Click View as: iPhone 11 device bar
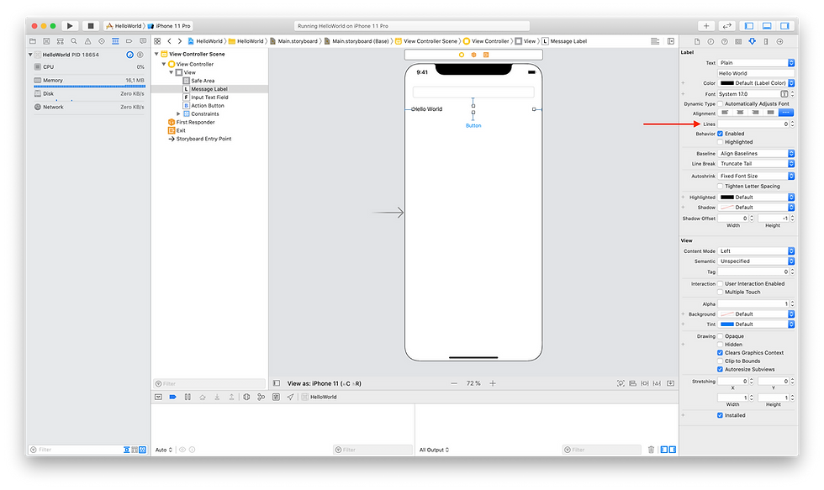824x490 pixels. pos(325,383)
